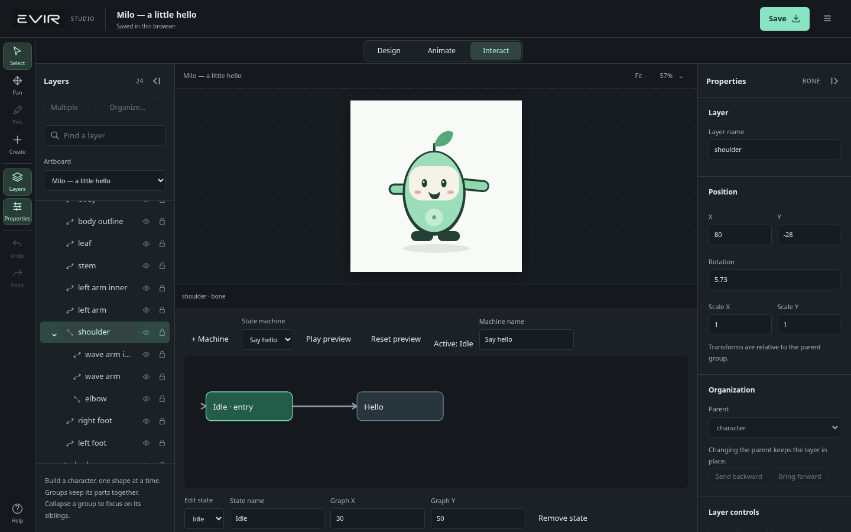
Task: Open the hamburger menu
Action: click(x=827, y=19)
